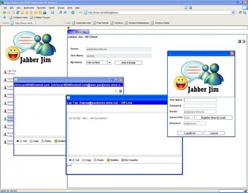Viewport: 248px width, 193px height.
Task: Click the yellow round history icon
Action: [x=40, y=12]
